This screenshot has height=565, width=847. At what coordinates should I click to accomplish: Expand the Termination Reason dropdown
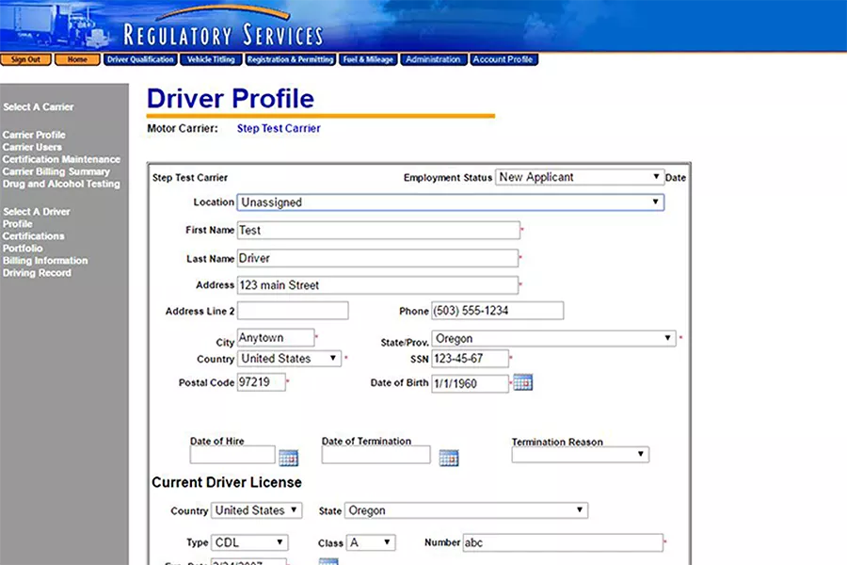(580, 454)
